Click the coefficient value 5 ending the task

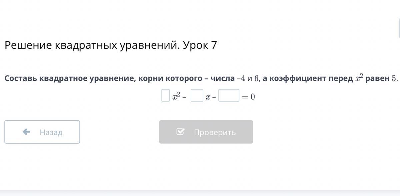pos(394,78)
